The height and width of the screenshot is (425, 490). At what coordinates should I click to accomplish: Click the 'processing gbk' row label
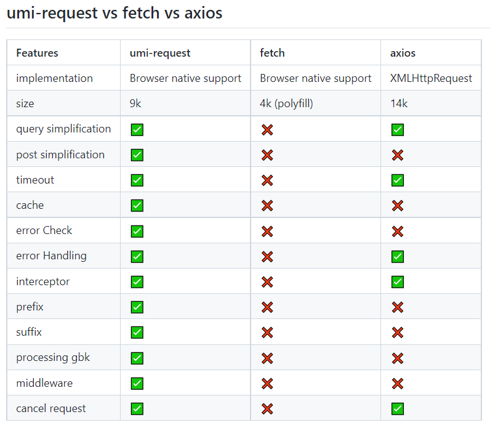point(53,358)
